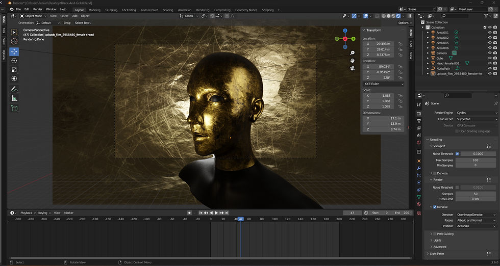Screen dimensions: 500x266
Task: Click the Z axis on navigation gizmo
Action: coord(345,31)
